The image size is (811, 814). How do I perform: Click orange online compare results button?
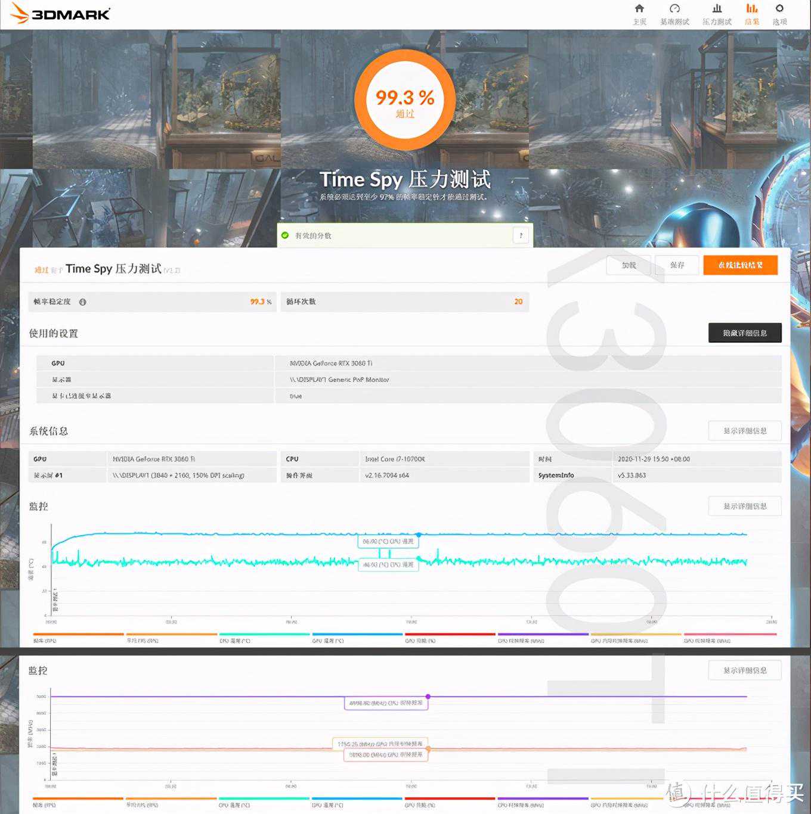[x=740, y=265]
